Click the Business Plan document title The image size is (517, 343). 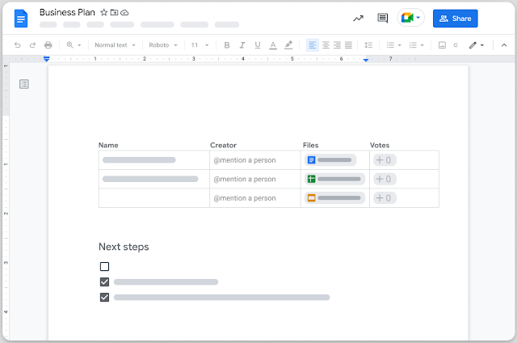coord(67,13)
